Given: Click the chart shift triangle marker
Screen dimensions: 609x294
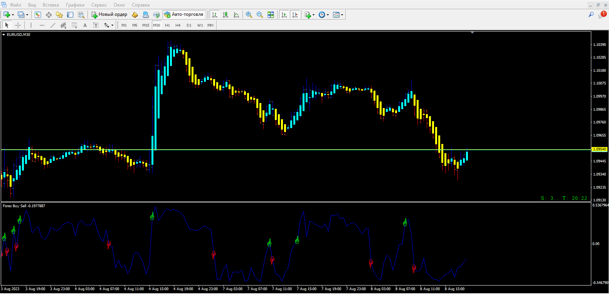Looking at the screenshot, I should click(472, 33).
